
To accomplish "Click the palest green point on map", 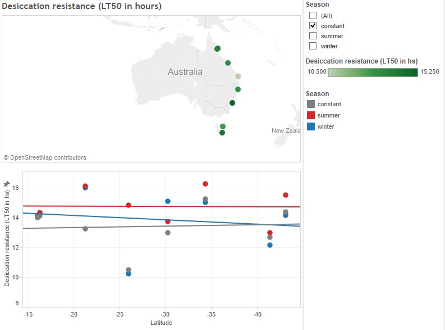I will [x=238, y=76].
